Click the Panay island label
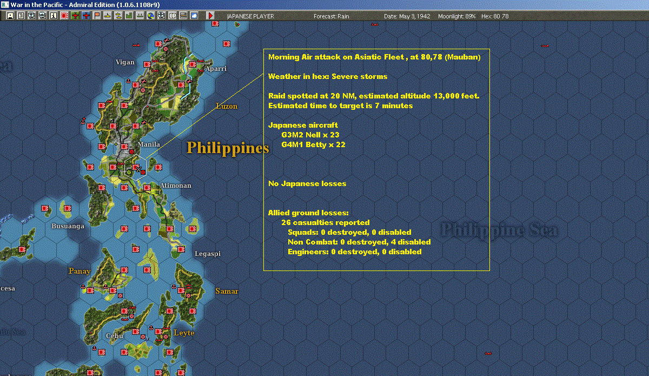Viewport: 649px width, 376px height. tap(79, 271)
